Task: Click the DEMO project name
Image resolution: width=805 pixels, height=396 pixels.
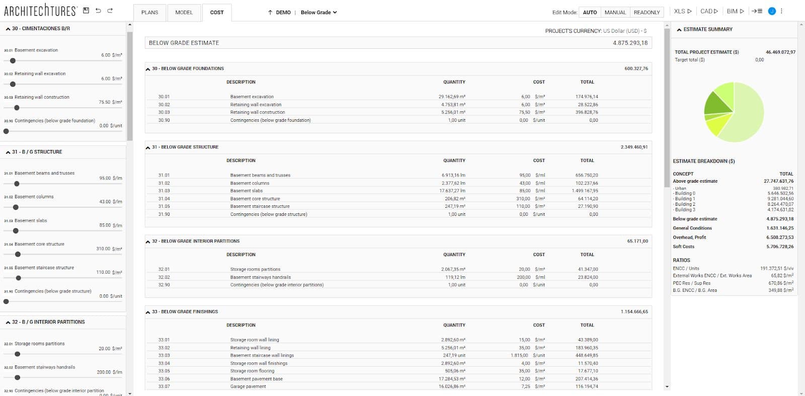Action: pos(283,13)
